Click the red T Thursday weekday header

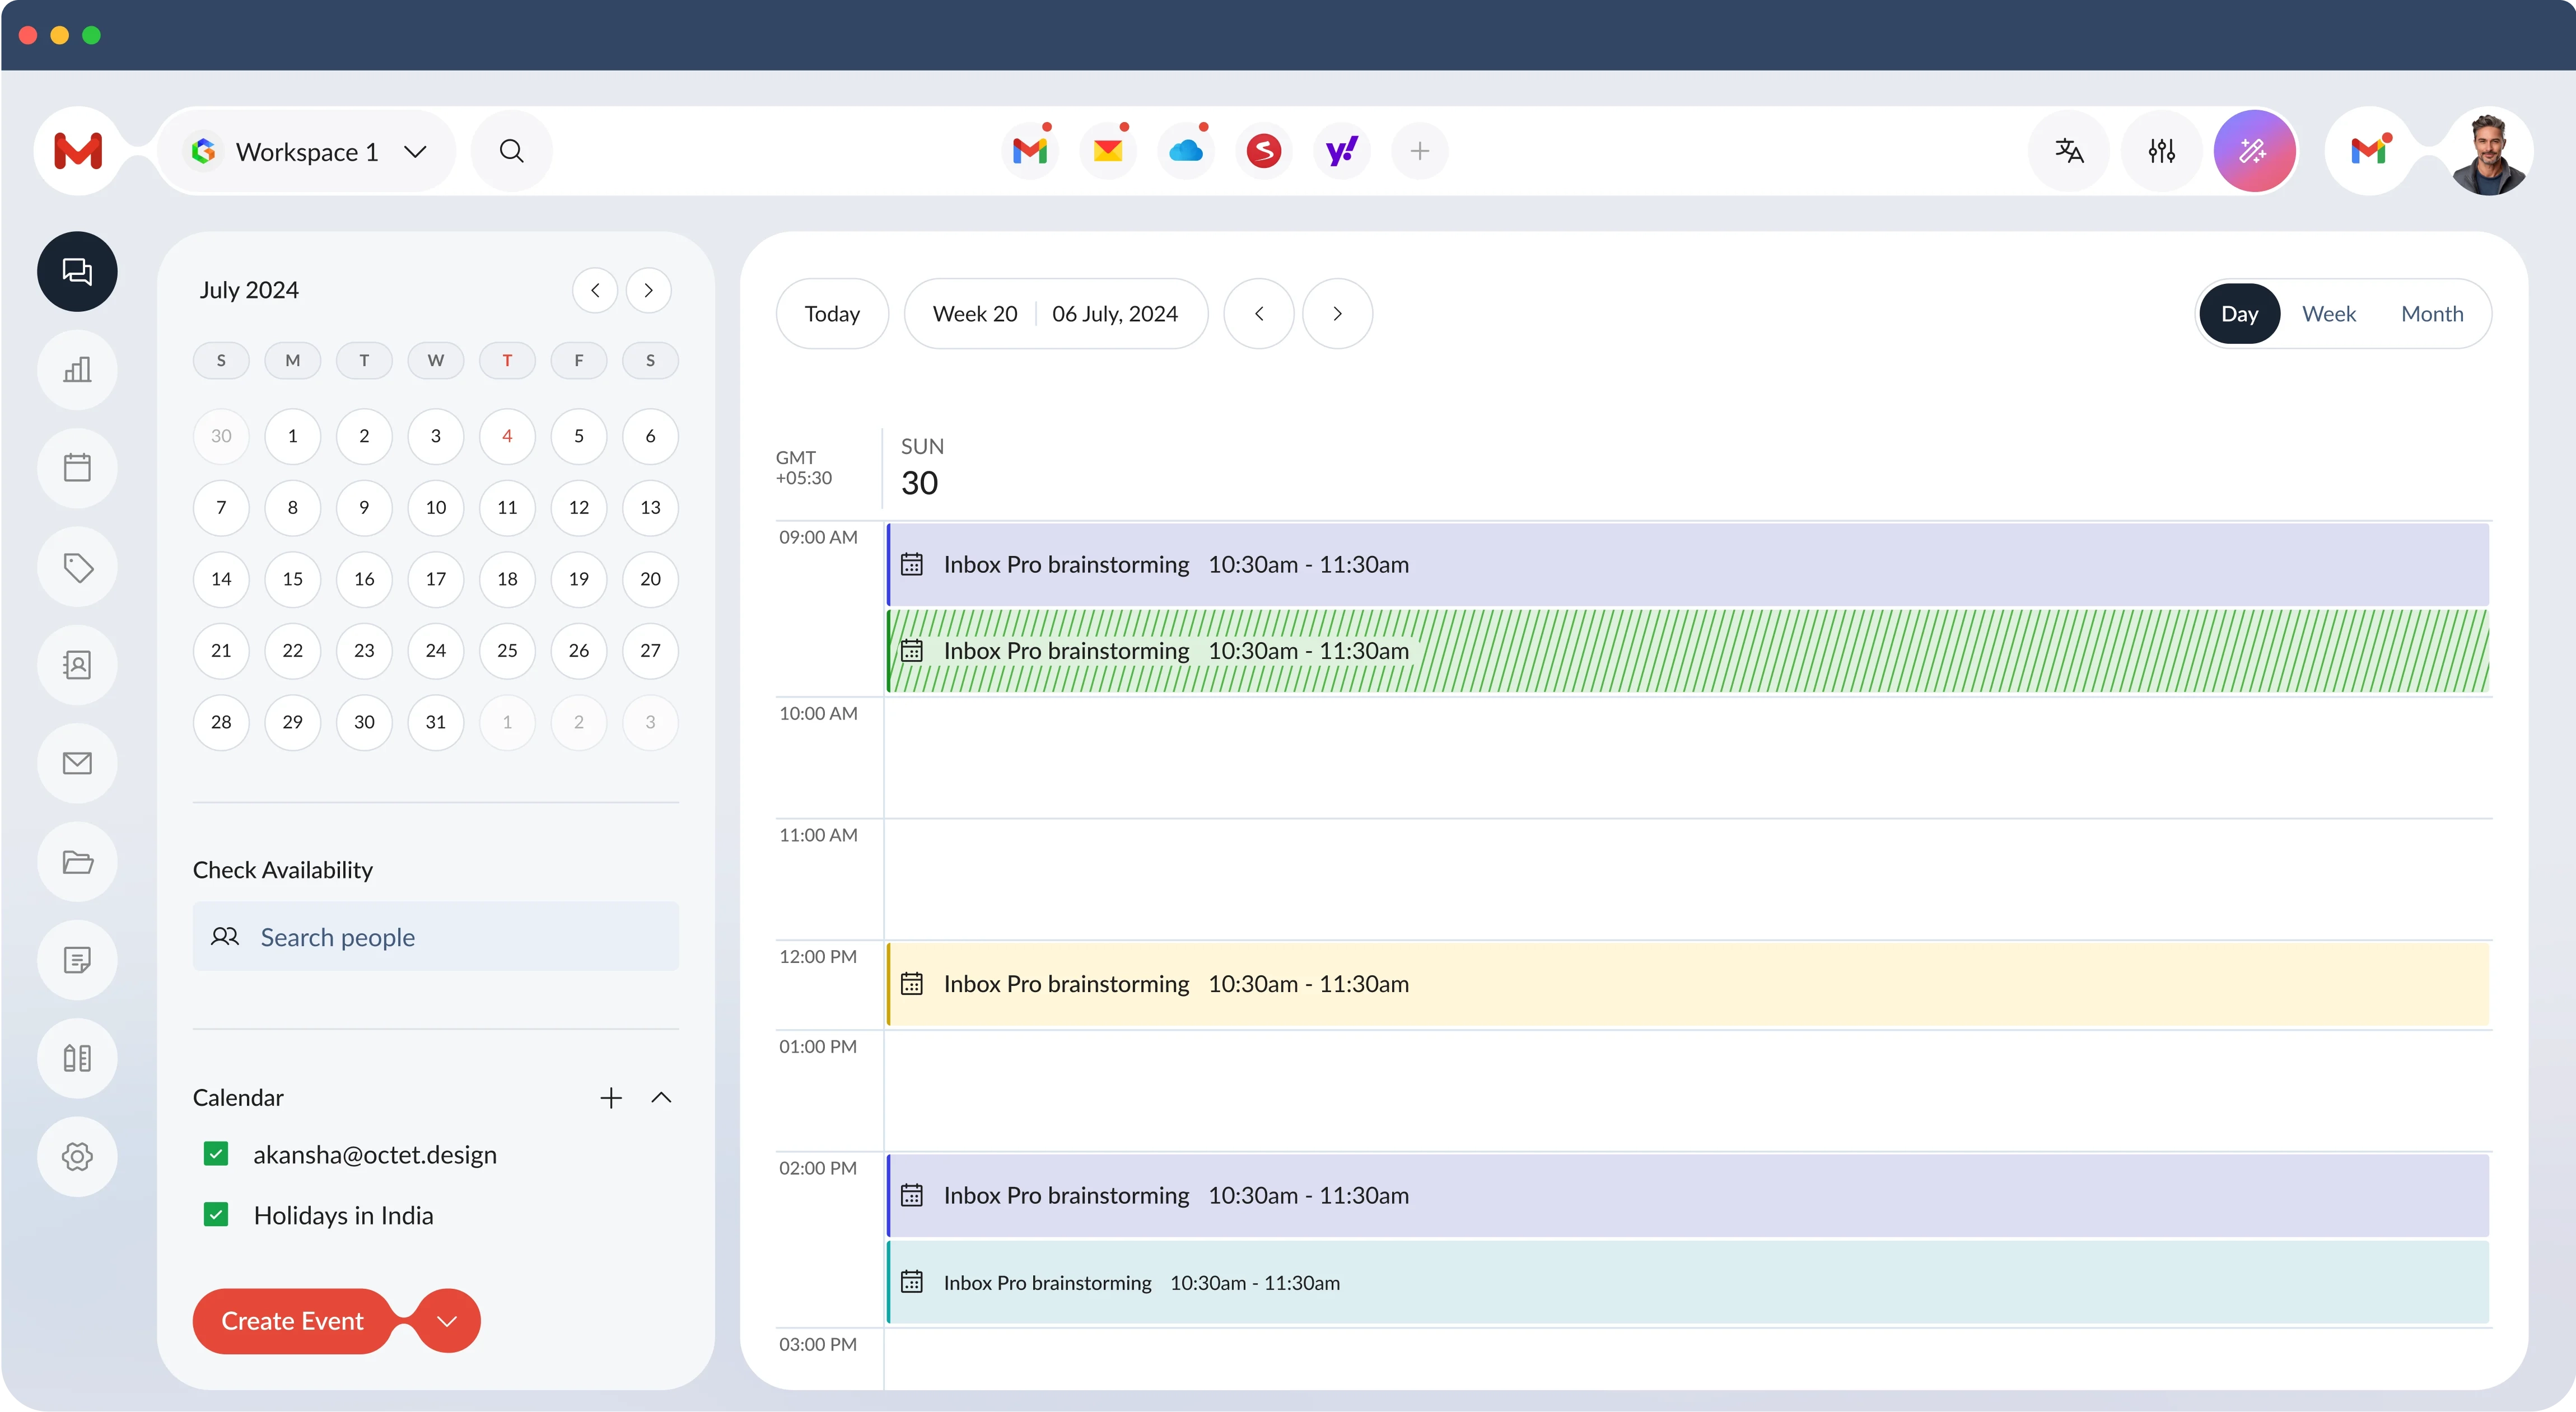pyautogui.click(x=507, y=361)
